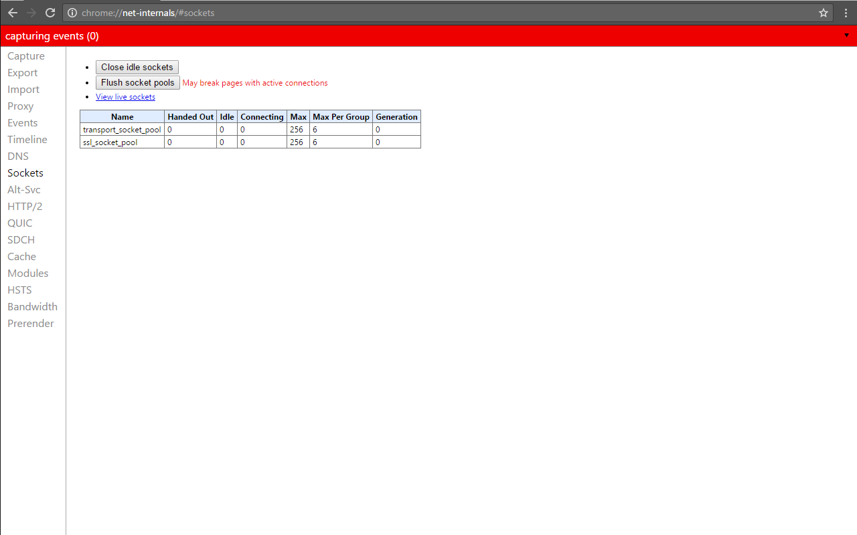The width and height of the screenshot is (857, 535).
Task: Open the SDCH tab
Action: tap(21, 240)
